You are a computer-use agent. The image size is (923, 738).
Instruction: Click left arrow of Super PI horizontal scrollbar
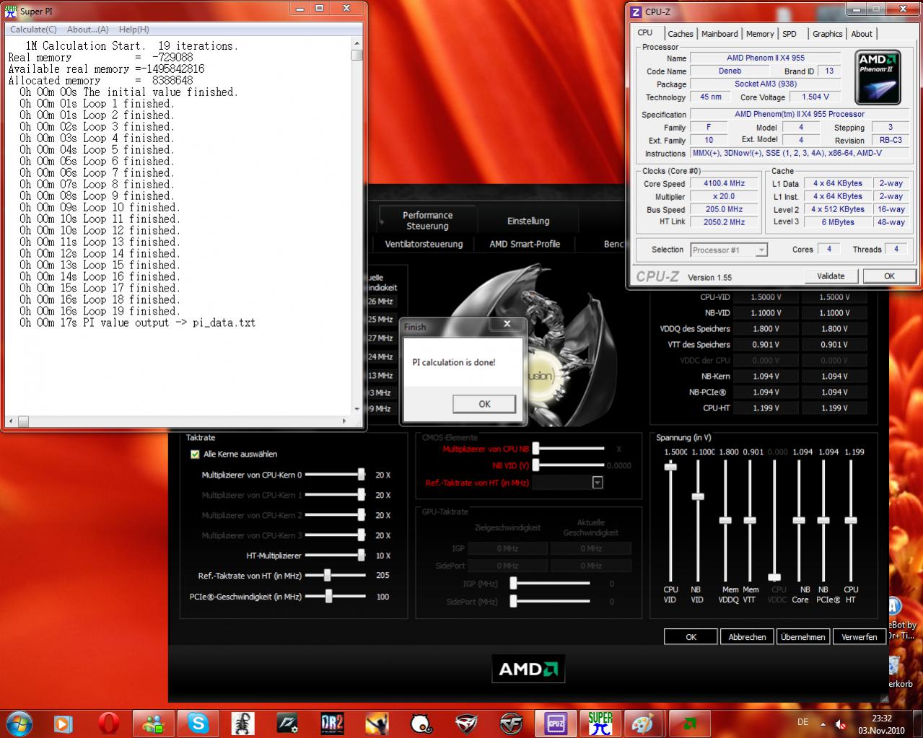pos(12,421)
